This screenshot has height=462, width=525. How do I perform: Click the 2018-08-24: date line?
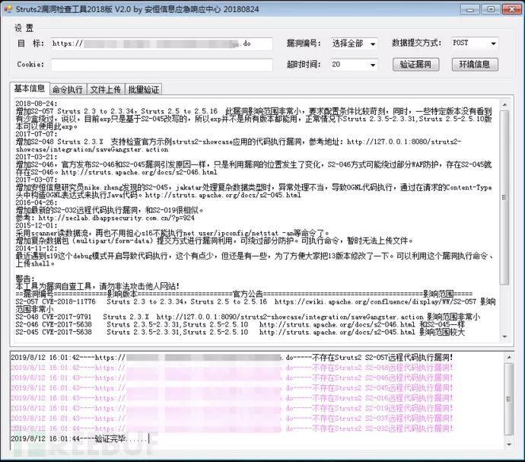(37, 104)
